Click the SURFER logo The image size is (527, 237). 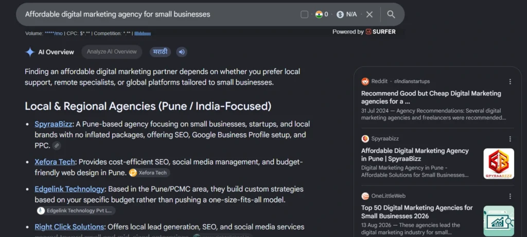(380, 31)
